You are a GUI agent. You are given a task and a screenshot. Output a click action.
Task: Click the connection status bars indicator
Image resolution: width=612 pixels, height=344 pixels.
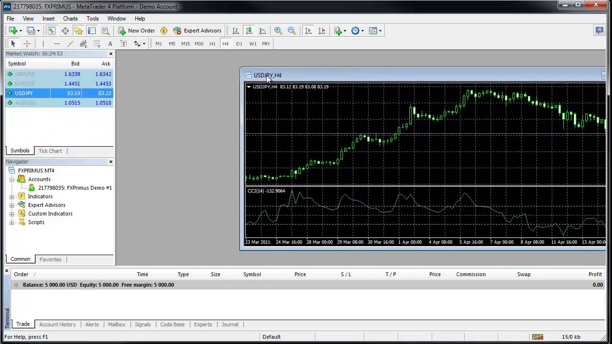tap(537, 337)
